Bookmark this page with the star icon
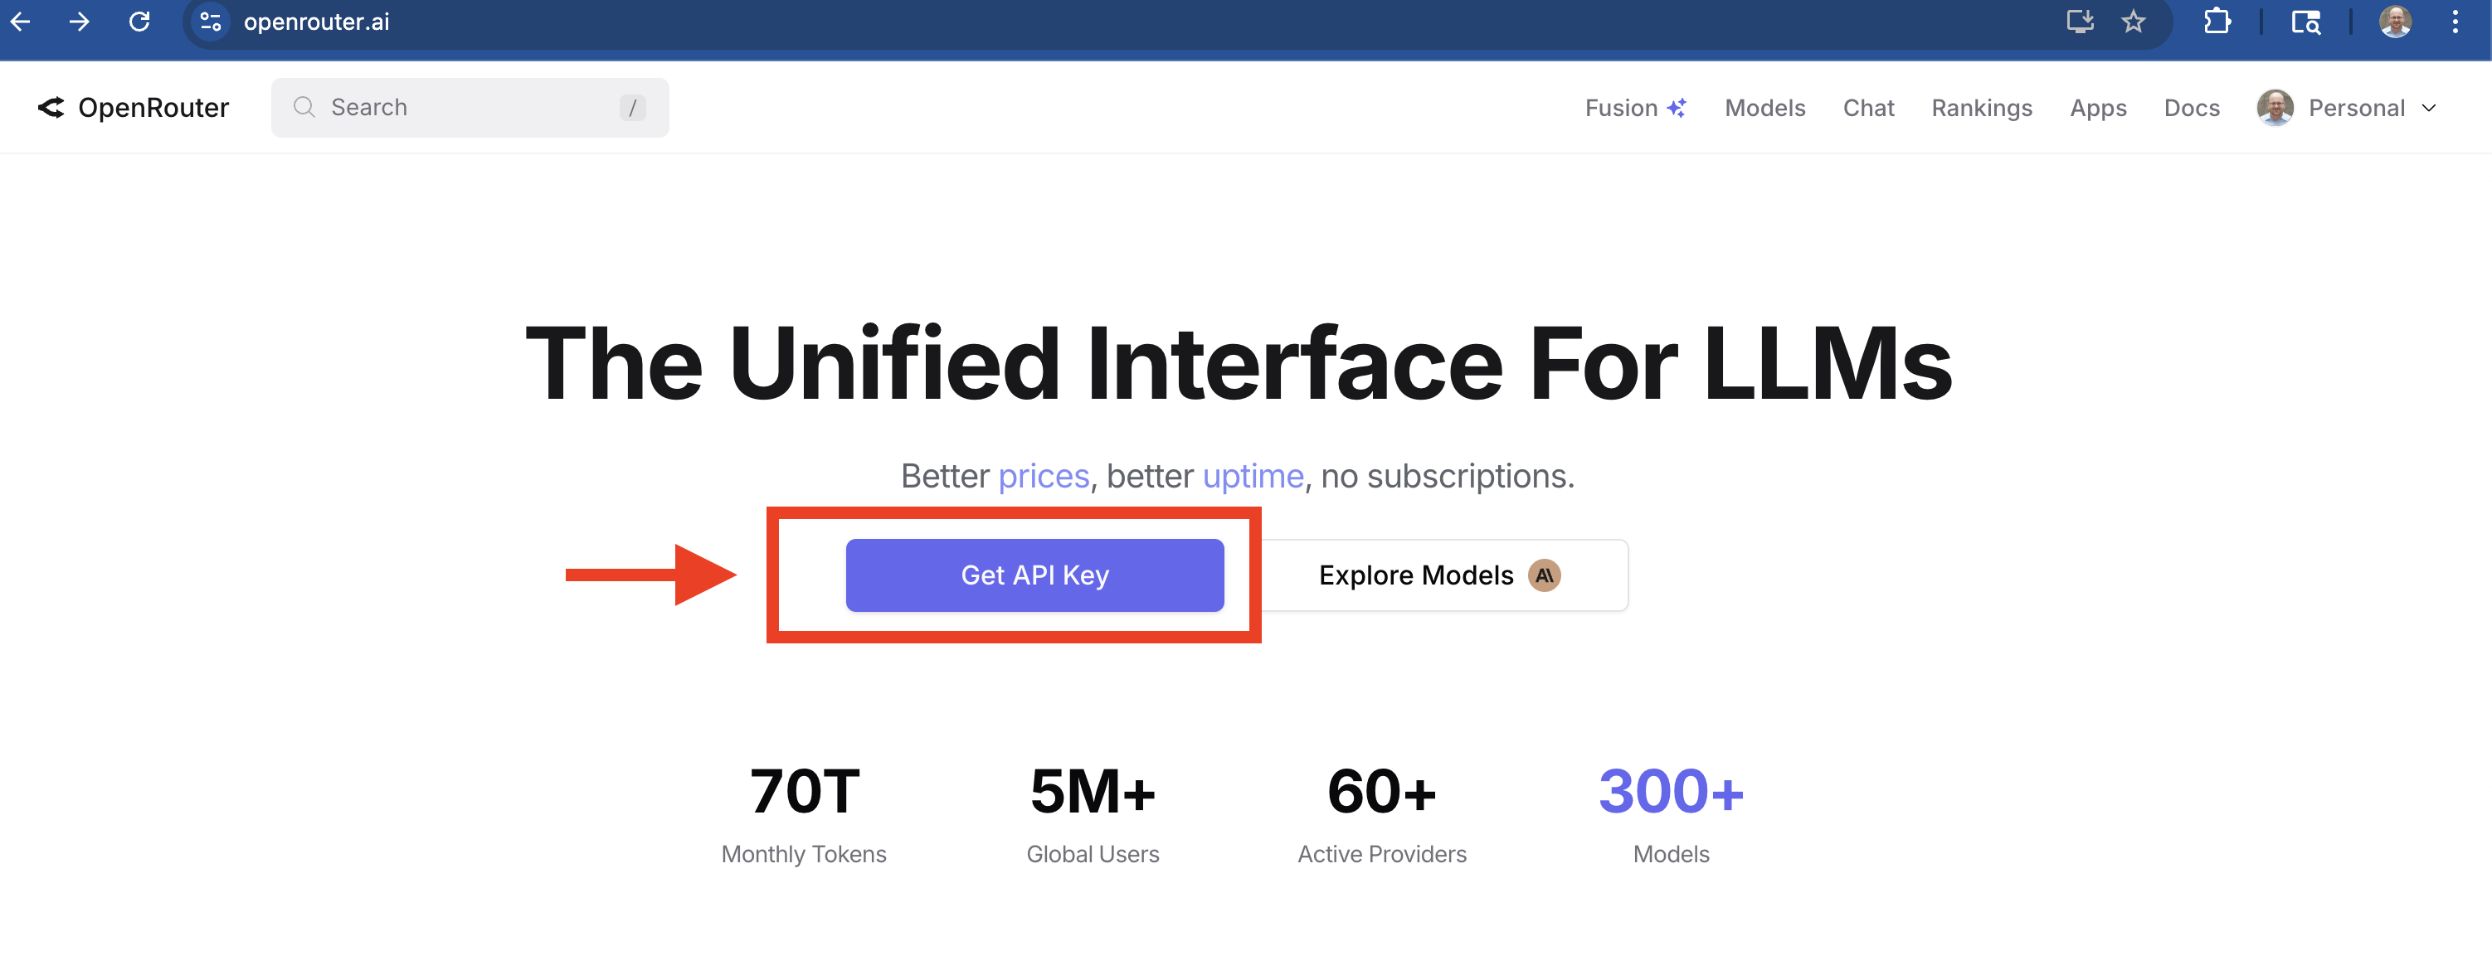Image resolution: width=2492 pixels, height=980 pixels. [2133, 22]
